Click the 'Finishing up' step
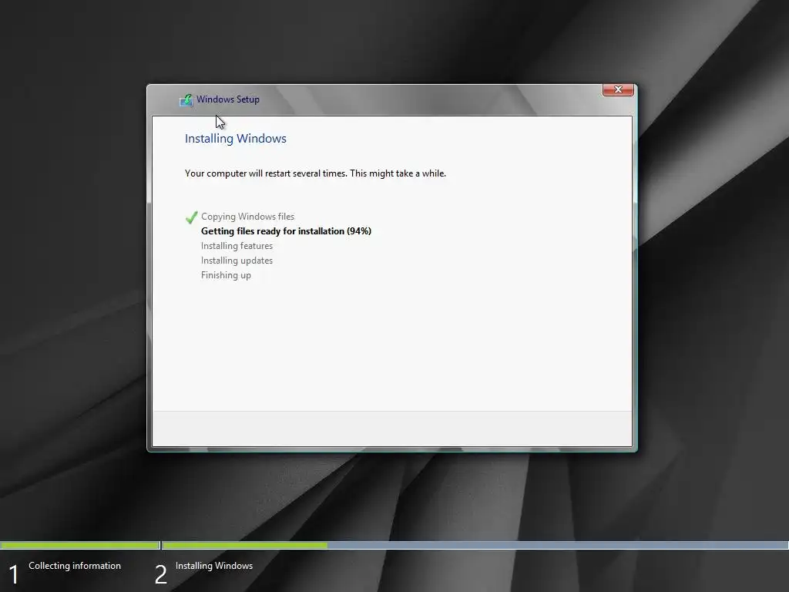 tap(226, 275)
